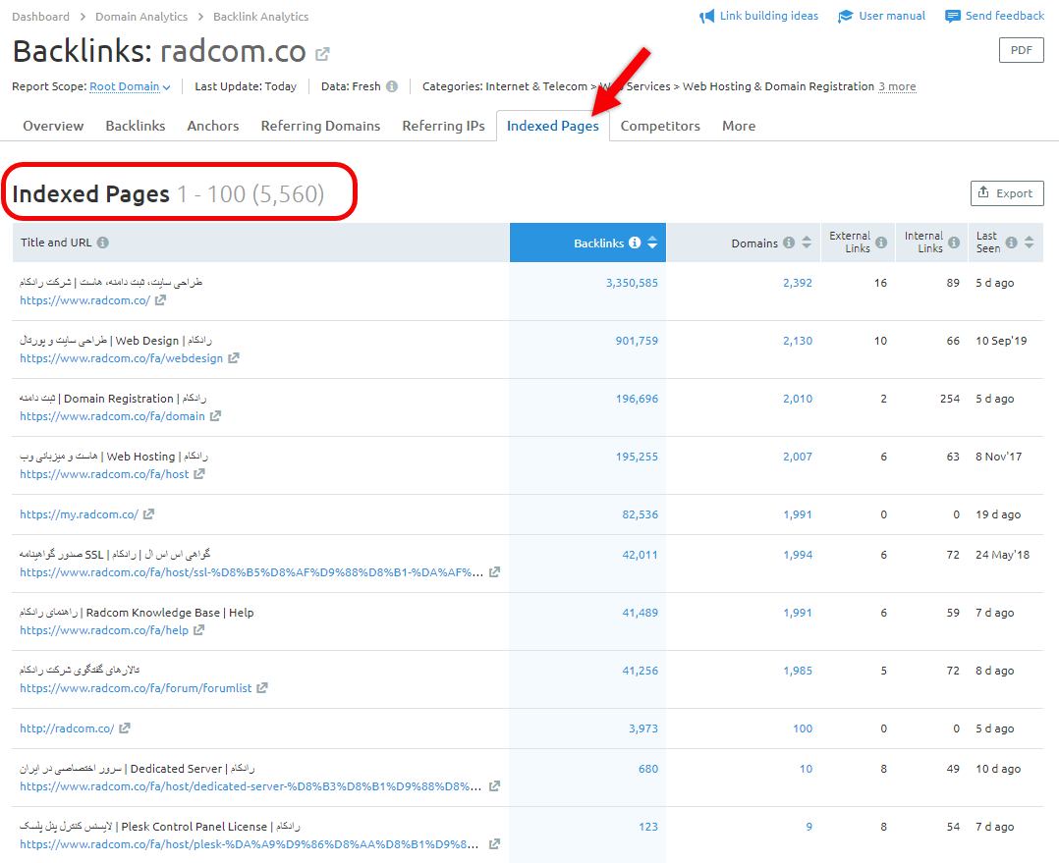
Task: Open https://my.radcom.co/ using its external link icon
Action: point(148,514)
